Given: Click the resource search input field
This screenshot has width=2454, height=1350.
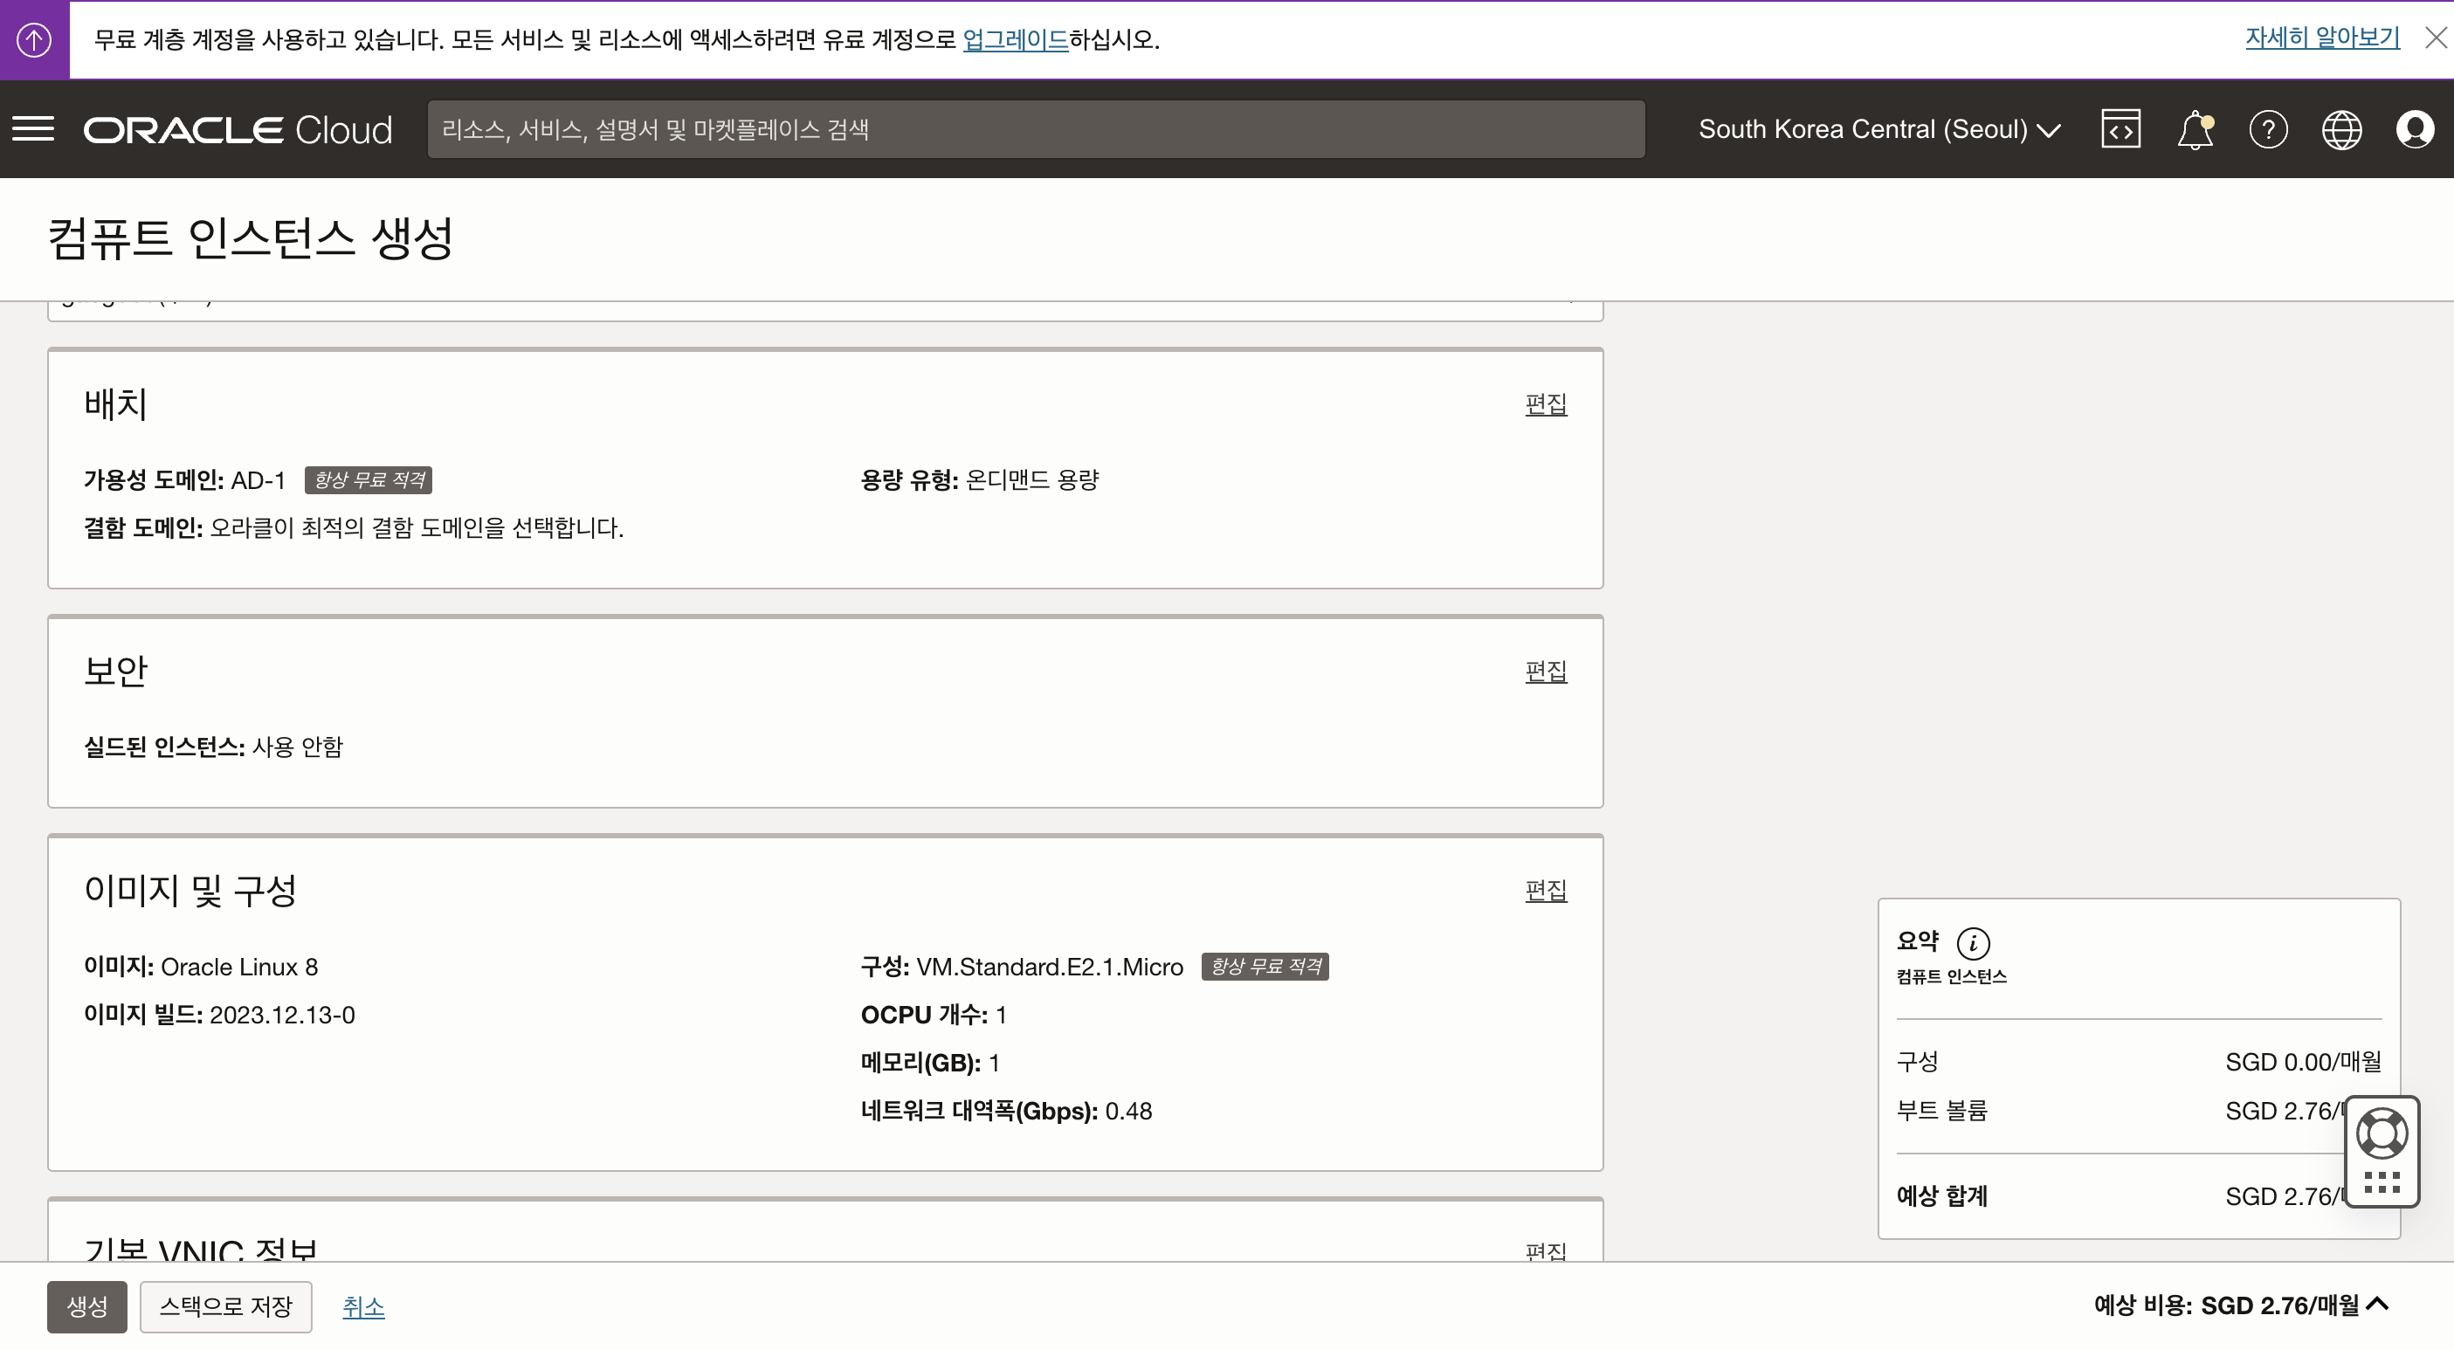Looking at the screenshot, I should point(1036,129).
